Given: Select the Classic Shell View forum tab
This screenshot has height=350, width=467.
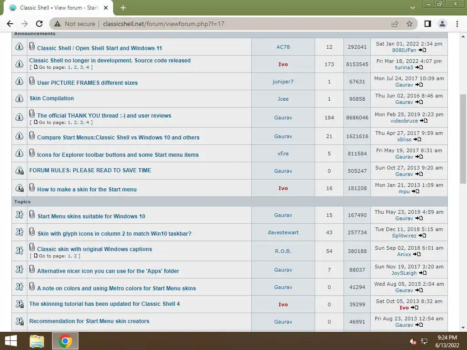Looking at the screenshot, I should (x=58, y=8).
